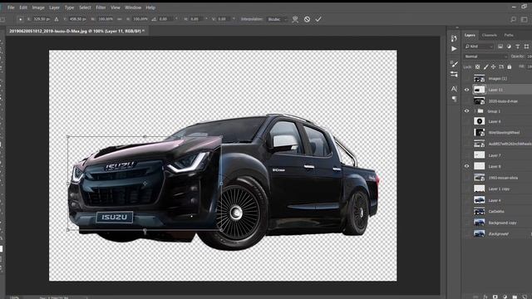Viewport: 532px width, 299px height.
Task: Open the workspace switcher icon
Action: point(525,20)
